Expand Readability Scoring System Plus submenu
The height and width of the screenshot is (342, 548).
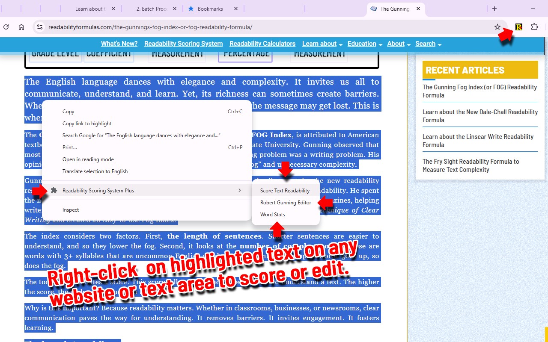click(x=147, y=191)
